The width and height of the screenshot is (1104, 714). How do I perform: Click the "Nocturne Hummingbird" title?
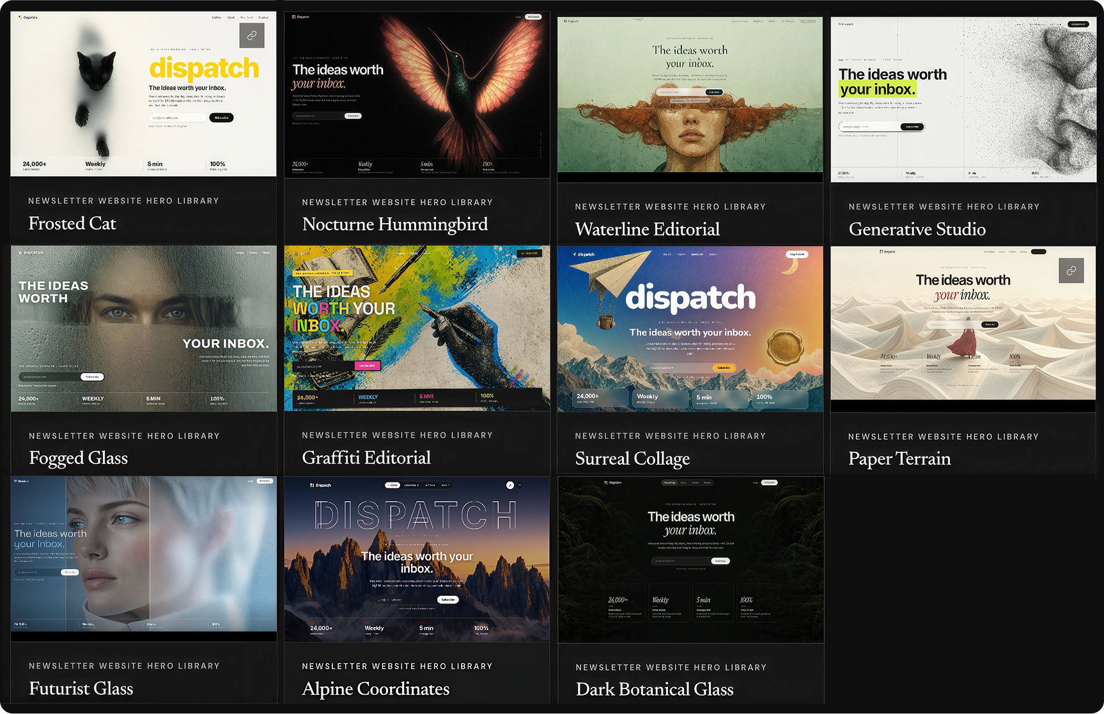395,224
